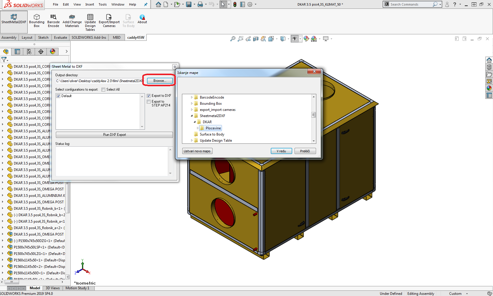The width and height of the screenshot is (493, 296).
Task: Click the SheetMetal2DXF toolbar icon
Action: 14,19
